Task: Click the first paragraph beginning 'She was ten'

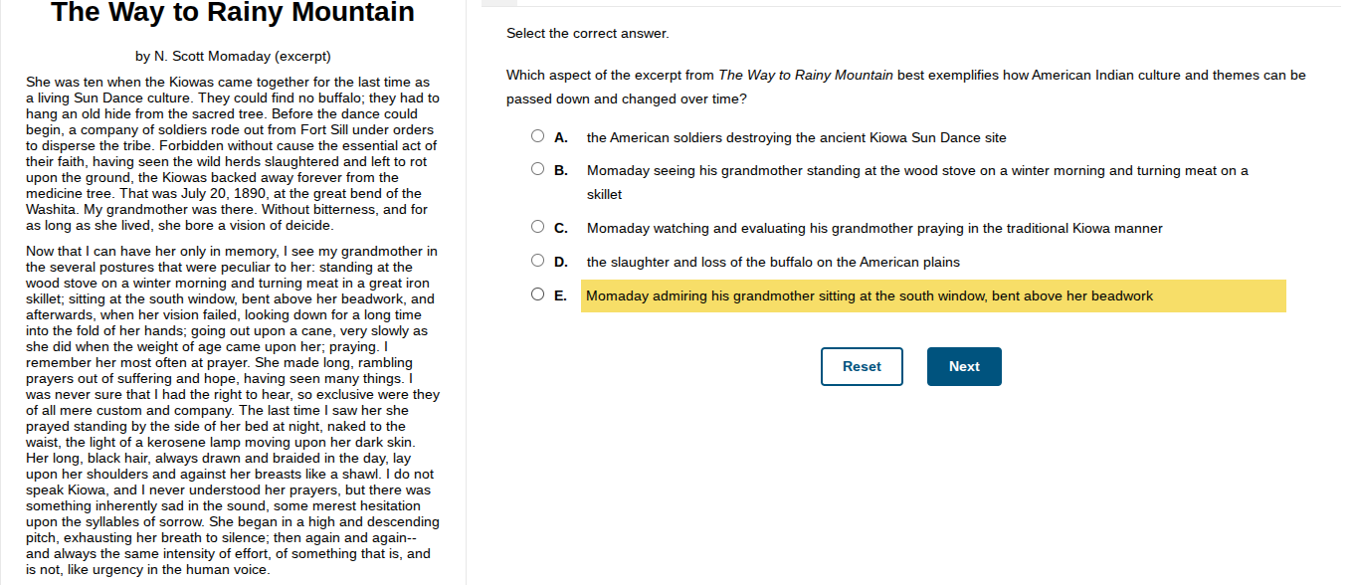Action: pos(231,153)
